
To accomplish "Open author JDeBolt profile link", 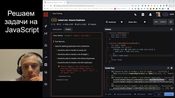I will coord(92,24).
